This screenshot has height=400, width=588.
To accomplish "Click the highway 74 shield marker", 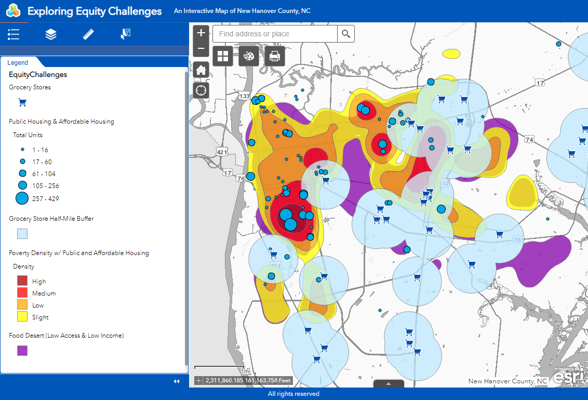I will pos(529,140).
